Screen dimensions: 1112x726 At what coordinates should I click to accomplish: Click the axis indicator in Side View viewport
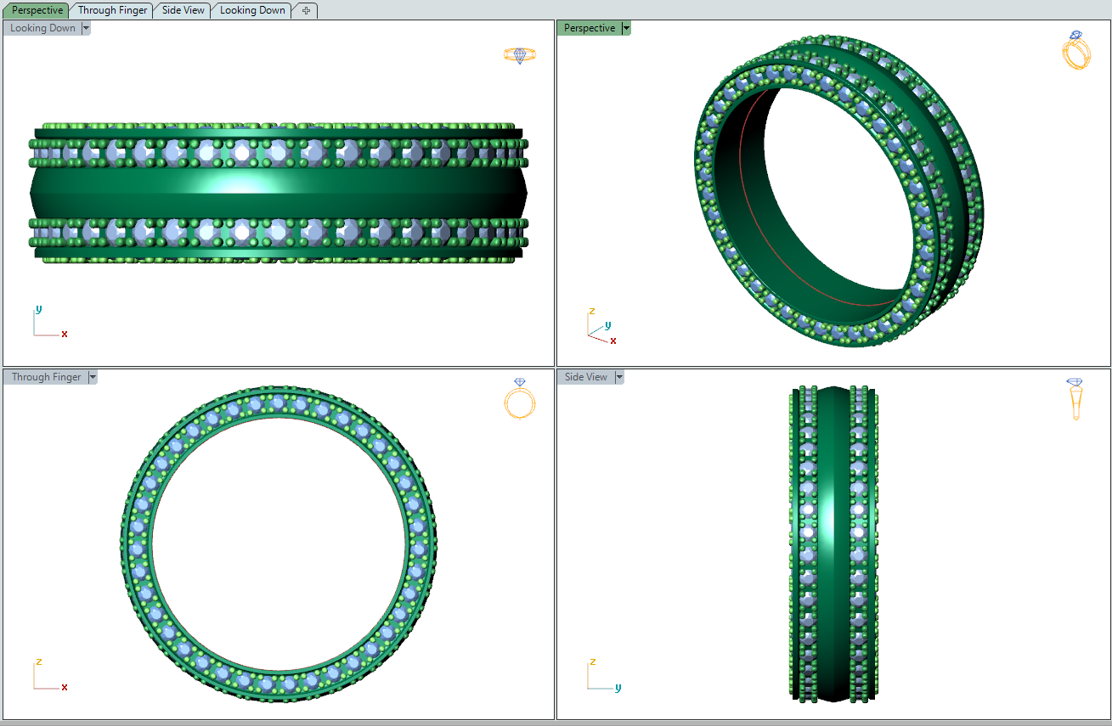[x=601, y=676]
